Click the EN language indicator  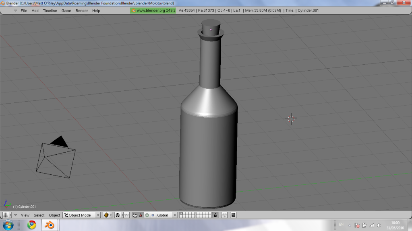[341, 225]
